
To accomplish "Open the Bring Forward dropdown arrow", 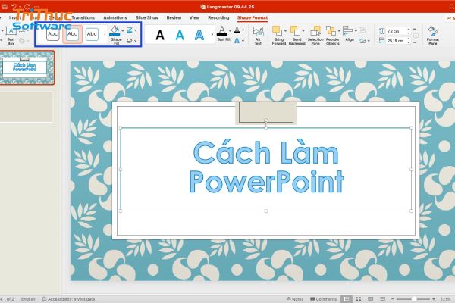I will [285, 31].
